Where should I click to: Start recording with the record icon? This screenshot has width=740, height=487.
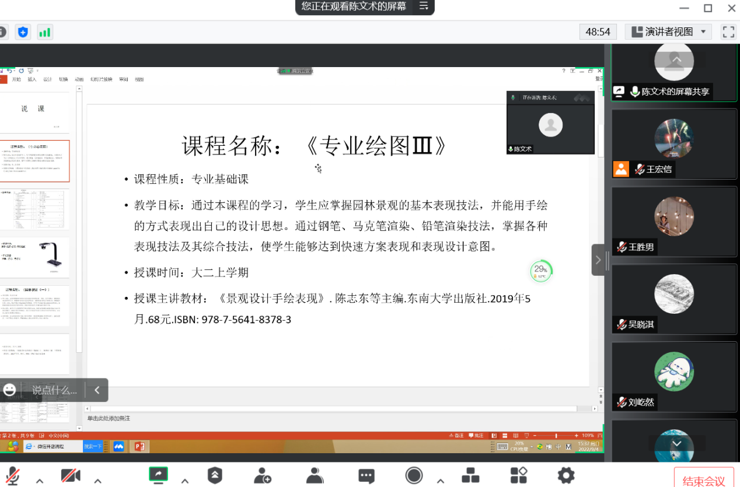[414, 476]
